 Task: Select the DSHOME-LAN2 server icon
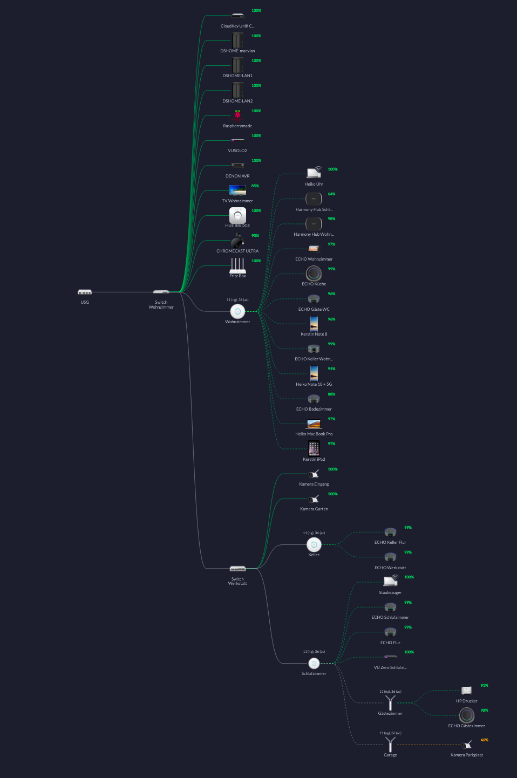click(237, 90)
